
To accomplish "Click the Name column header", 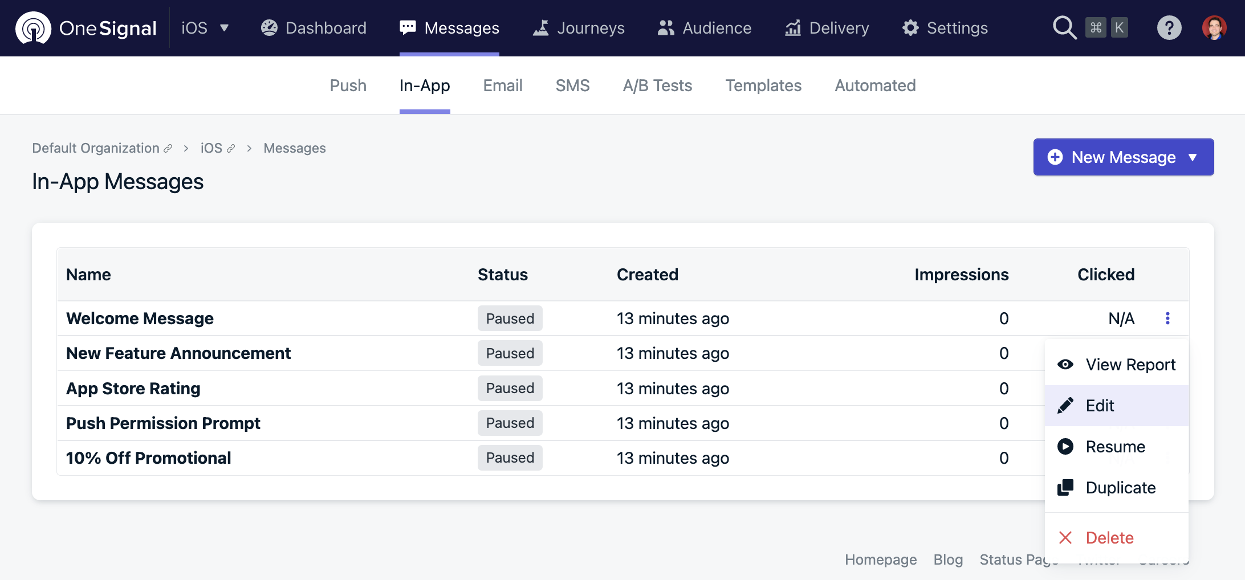I will click(88, 275).
